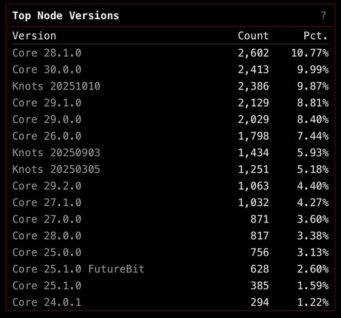The image size is (341, 318).
Task: Click the percentage 4.40%
Action: click(313, 186)
